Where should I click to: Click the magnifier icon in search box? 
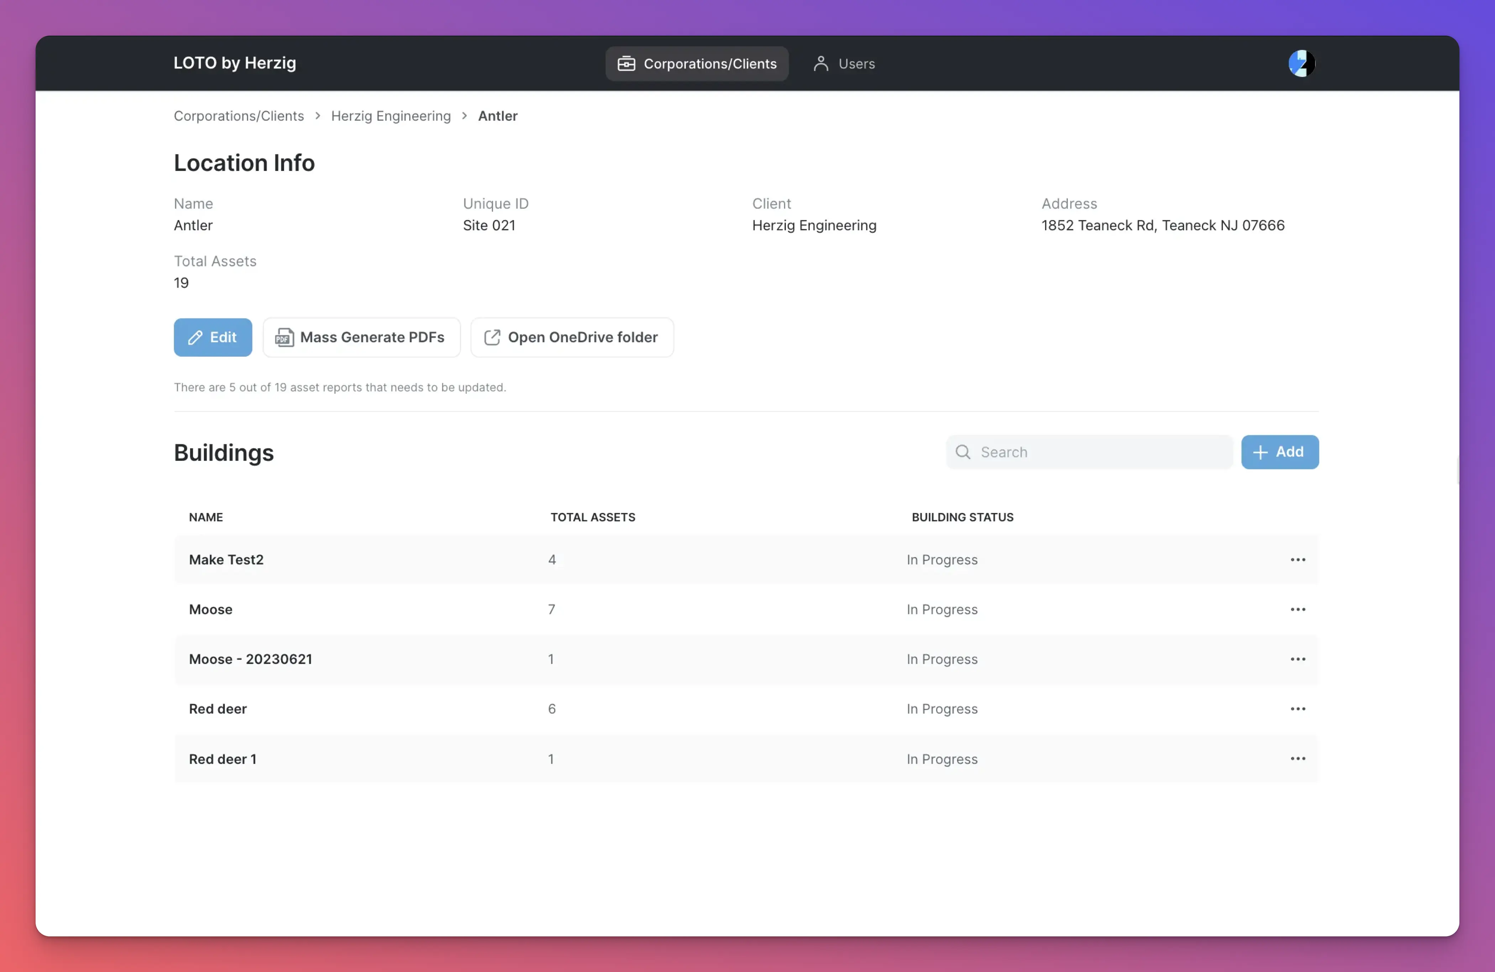962,452
